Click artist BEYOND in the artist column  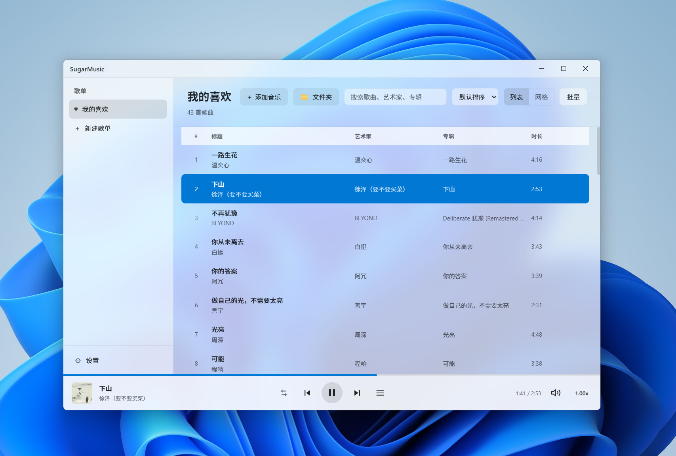click(366, 218)
